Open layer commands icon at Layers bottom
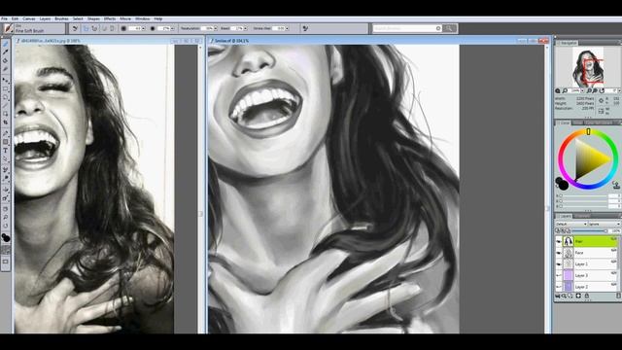622x350 pixels. [557, 296]
